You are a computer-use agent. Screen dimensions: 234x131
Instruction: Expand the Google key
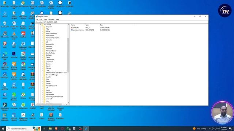(x=42, y=83)
